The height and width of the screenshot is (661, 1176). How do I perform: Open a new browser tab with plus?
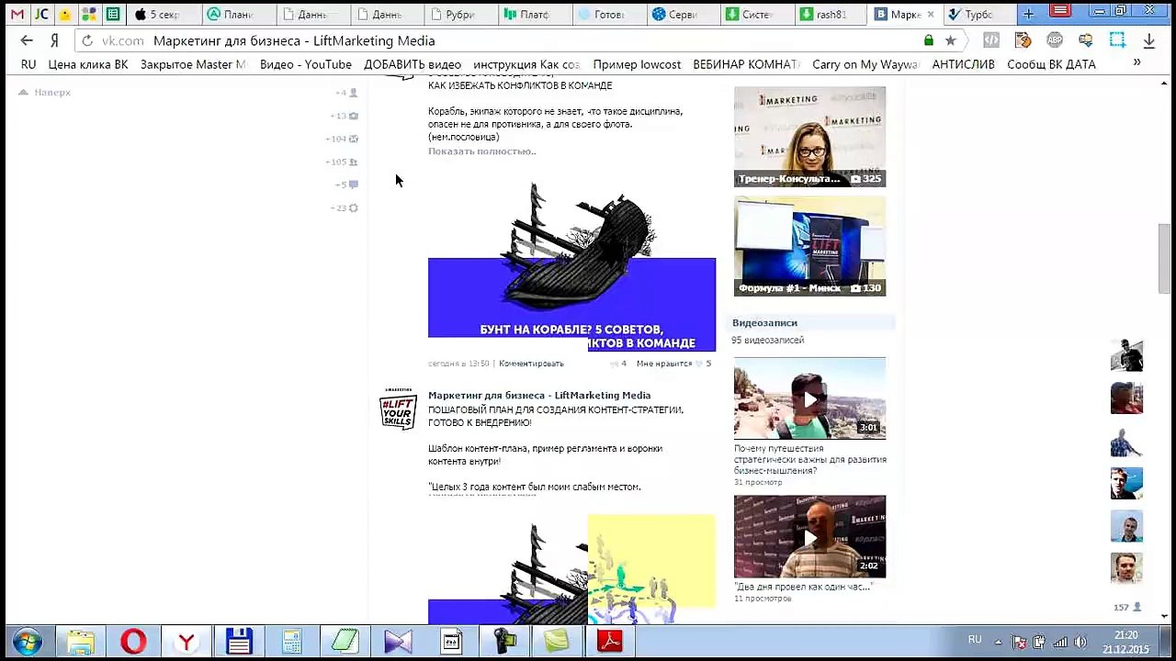point(1028,14)
